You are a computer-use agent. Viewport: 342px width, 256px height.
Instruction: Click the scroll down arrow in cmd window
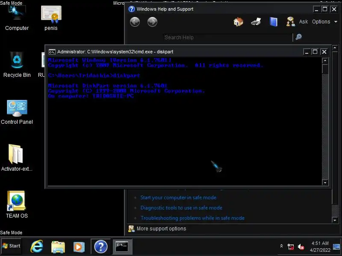[x=325, y=183]
